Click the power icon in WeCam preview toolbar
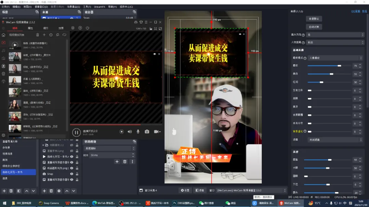This screenshot has height=207, width=369. (87, 28)
